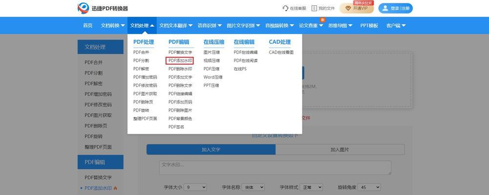The image size is (489, 195).
Task: Click the 开通VIP button
Action: [357, 8]
